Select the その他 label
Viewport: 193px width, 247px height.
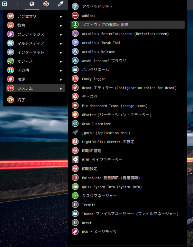[x=23, y=70]
